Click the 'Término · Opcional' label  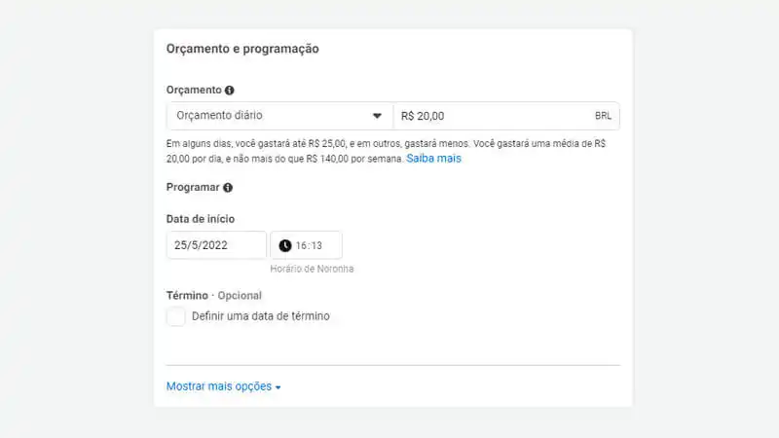[214, 295]
